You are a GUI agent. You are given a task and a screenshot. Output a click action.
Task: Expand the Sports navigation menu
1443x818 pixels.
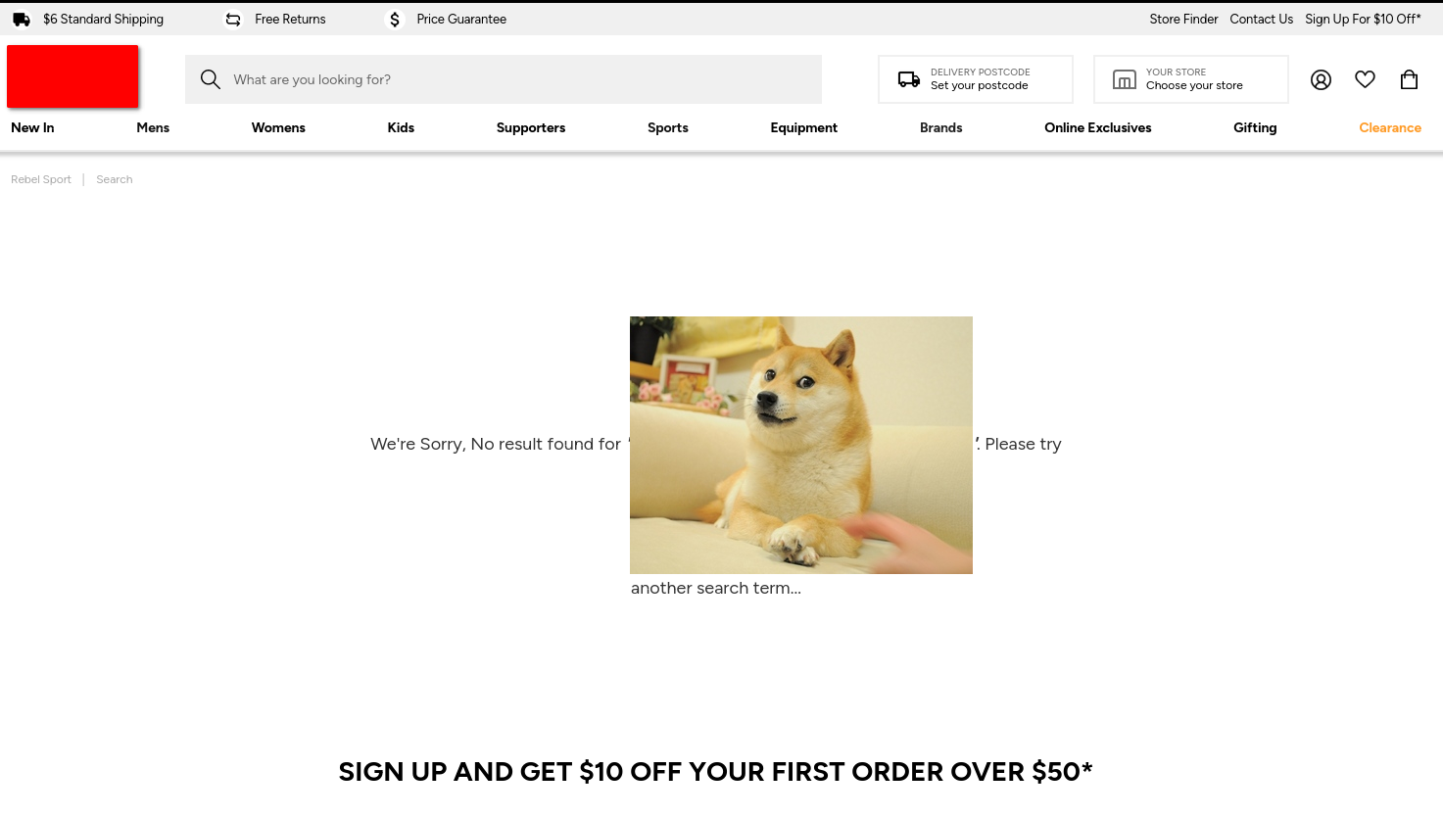tap(668, 127)
